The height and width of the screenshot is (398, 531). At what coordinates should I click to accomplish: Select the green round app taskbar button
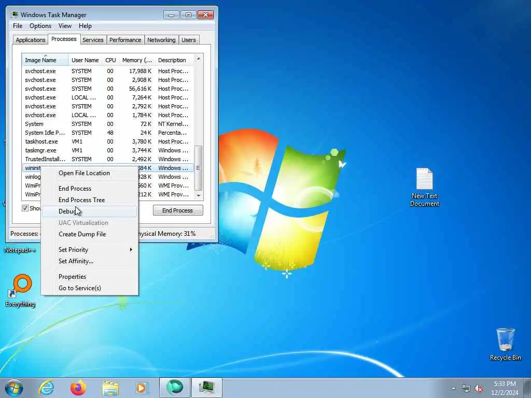click(x=175, y=388)
